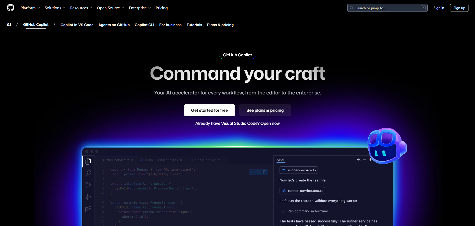
Task: Open Agents on GitHub subnav item
Action: point(114,25)
